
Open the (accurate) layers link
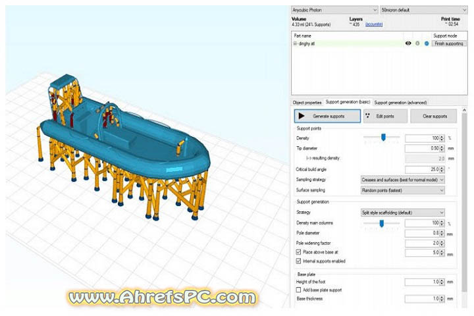click(374, 24)
